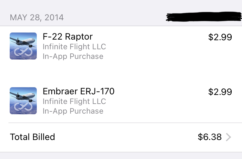Select the $2.99 price for F-22 Raptor

pyautogui.click(x=220, y=37)
